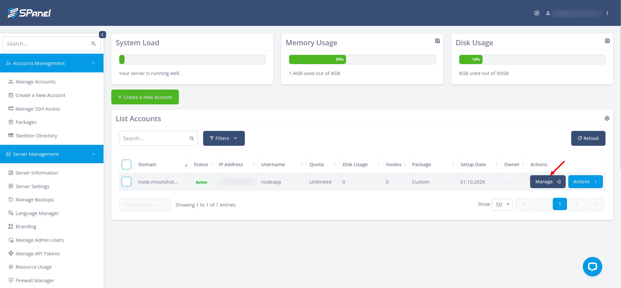
Task: Open Memory Usage details icon
Action: point(437,41)
